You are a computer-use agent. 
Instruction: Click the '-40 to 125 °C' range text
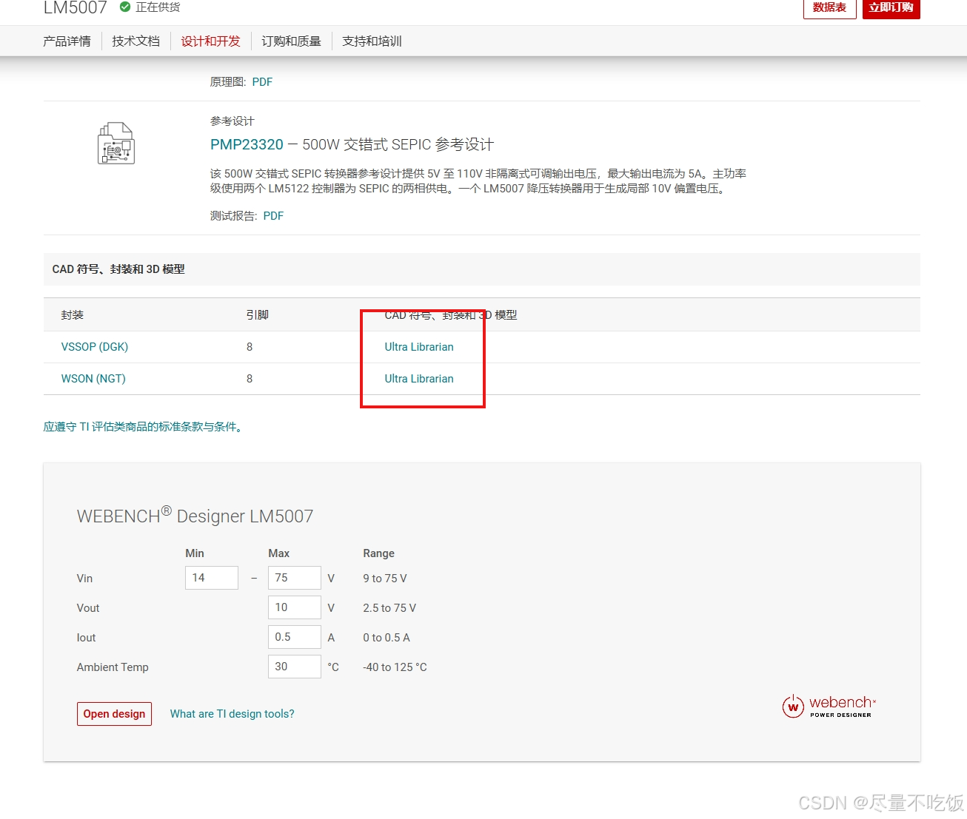(395, 667)
